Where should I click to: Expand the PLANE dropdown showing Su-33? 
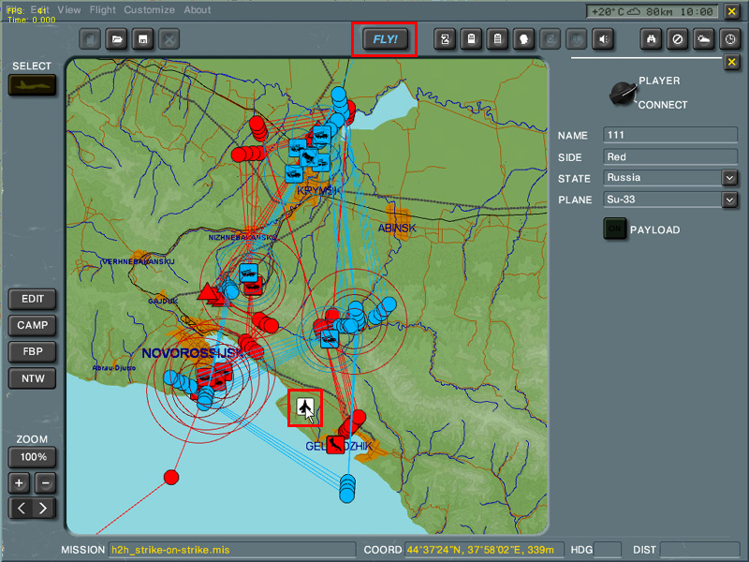(729, 200)
